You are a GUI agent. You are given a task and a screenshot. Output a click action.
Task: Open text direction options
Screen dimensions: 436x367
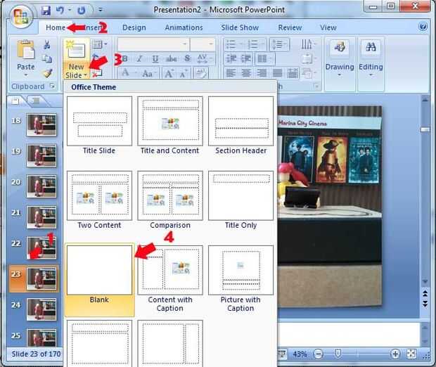(x=309, y=44)
